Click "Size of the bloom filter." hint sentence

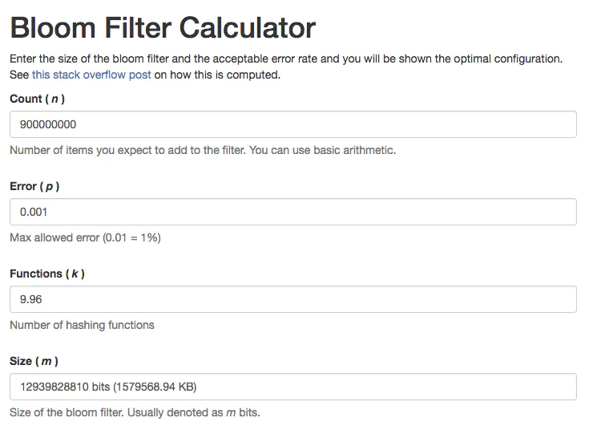click(x=68, y=412)
